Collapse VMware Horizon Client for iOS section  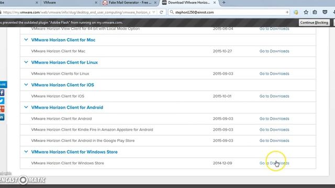(x=26, y=85)
